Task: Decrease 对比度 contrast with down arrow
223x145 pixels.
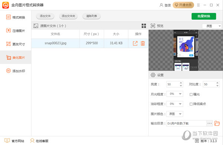Action: pos(217,86)
